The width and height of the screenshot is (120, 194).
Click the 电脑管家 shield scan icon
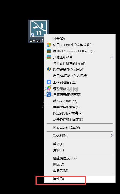click(x=49, y=94)
